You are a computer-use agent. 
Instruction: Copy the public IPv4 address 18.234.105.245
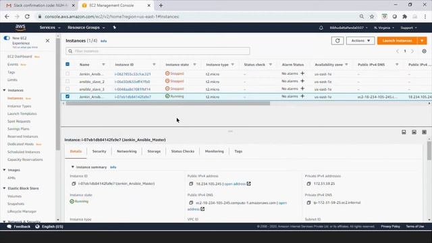[191, 184]
